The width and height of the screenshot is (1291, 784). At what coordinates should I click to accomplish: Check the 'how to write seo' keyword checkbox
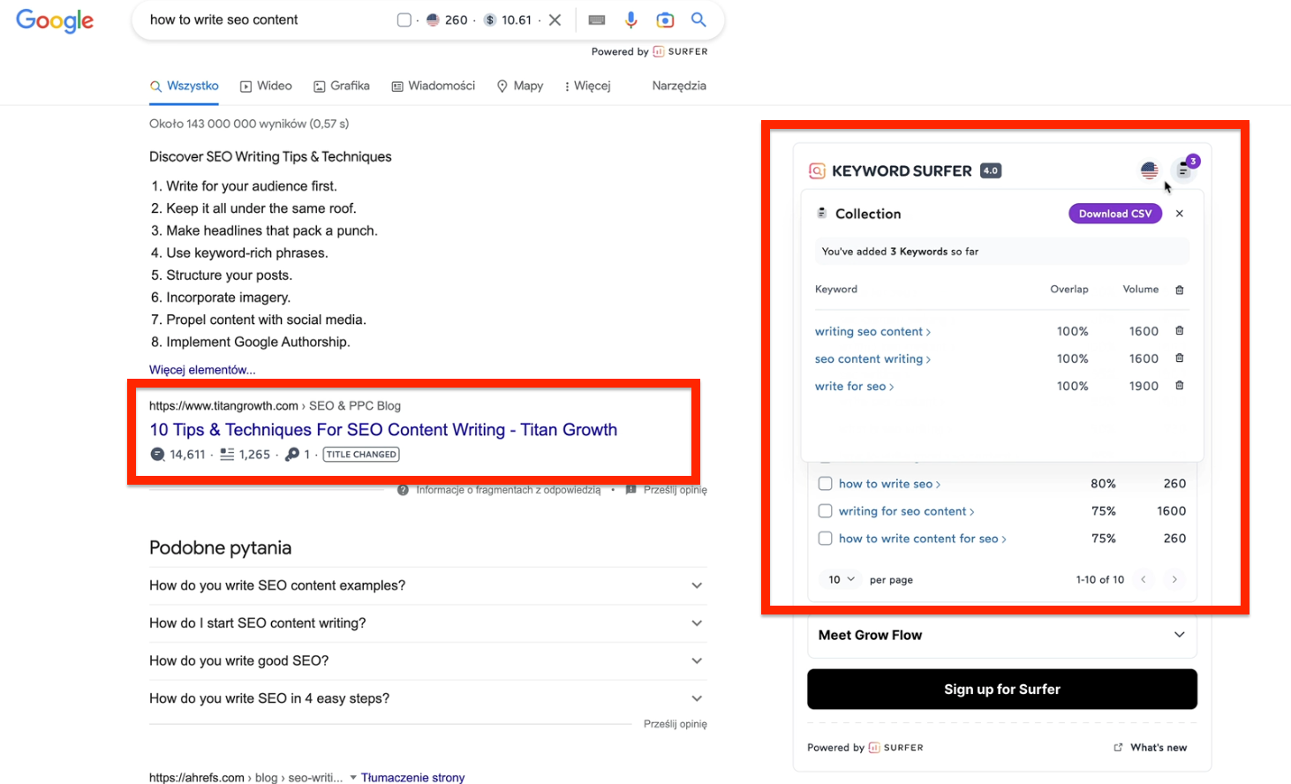825,484
